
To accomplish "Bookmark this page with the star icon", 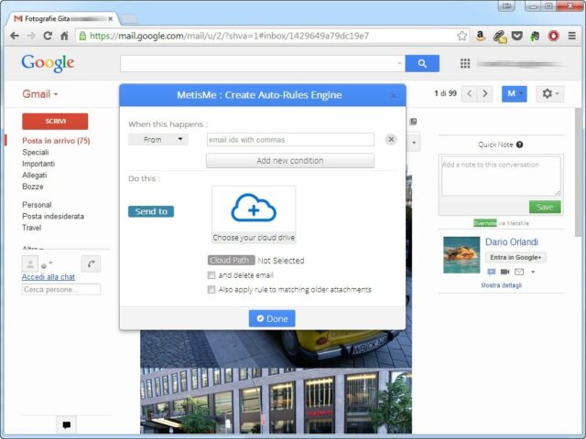I will click(x=462, y=36).
